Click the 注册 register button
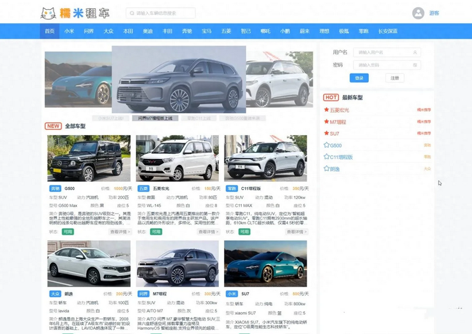This screenshot has width=472, height=334. [395, 78]
